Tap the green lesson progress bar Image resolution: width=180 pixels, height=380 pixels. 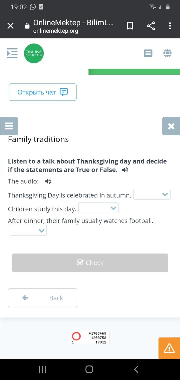(x=134, y=72)
